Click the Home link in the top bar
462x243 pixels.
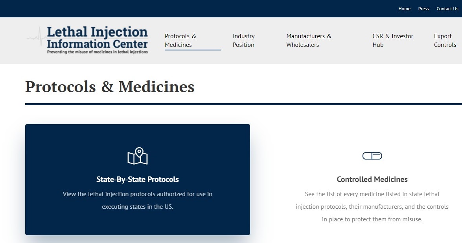click(x=404, y=8)
